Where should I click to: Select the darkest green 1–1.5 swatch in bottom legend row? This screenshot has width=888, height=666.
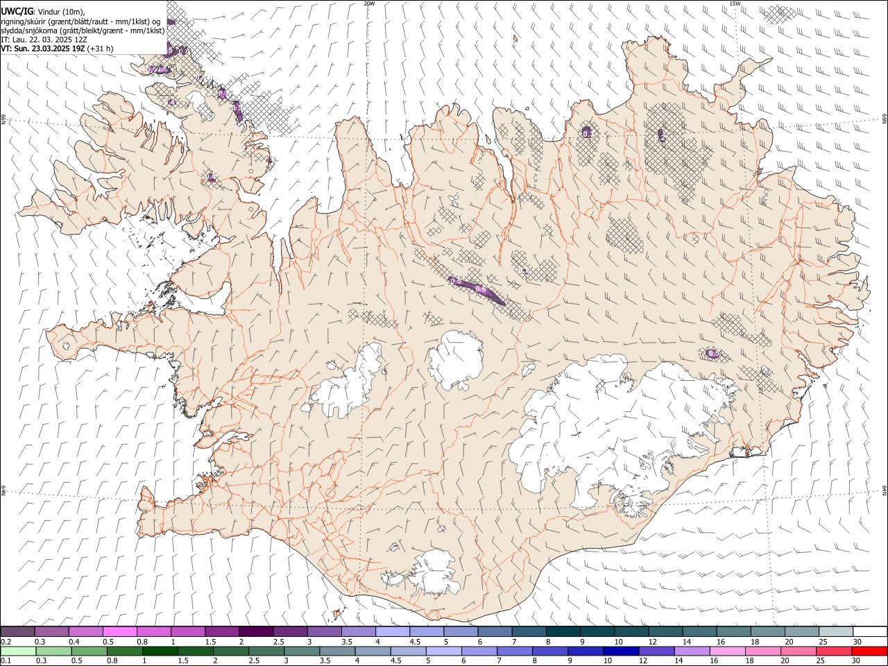click(x=161, y=651)
